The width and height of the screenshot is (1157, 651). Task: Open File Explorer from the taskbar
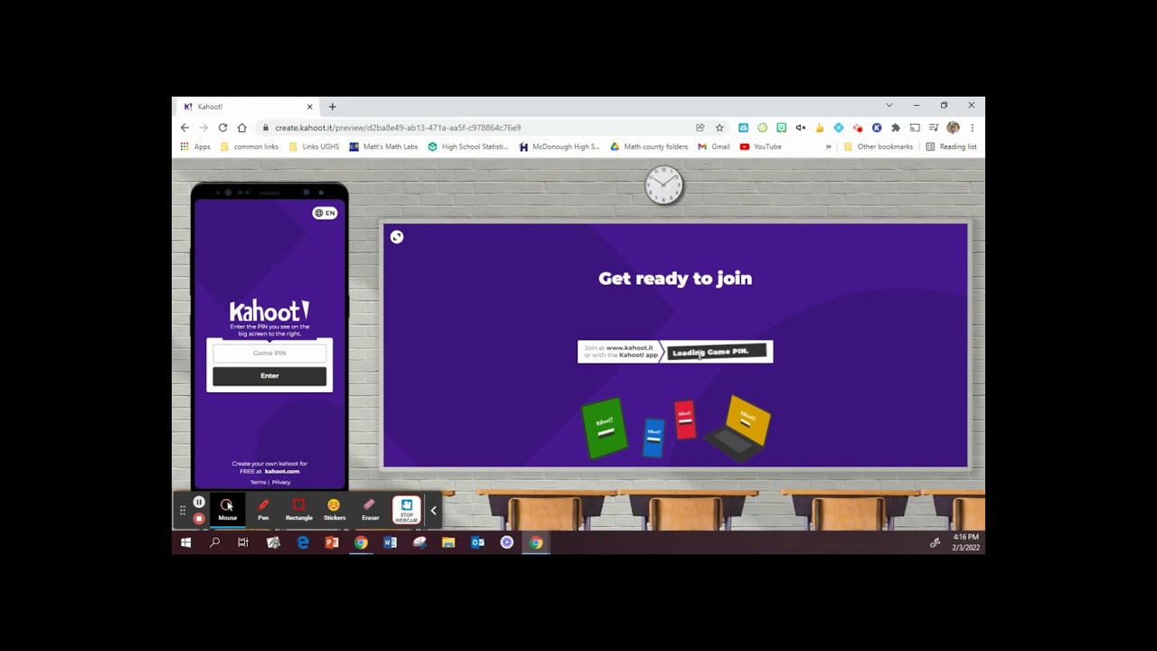[x=448, y=542]
